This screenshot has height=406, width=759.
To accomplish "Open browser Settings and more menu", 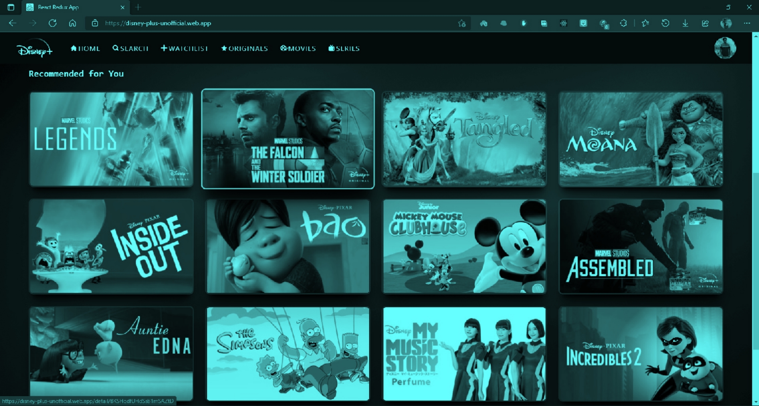I will point(747,23).
